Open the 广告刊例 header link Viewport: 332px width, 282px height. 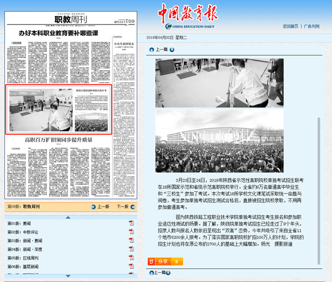point(312,26)
